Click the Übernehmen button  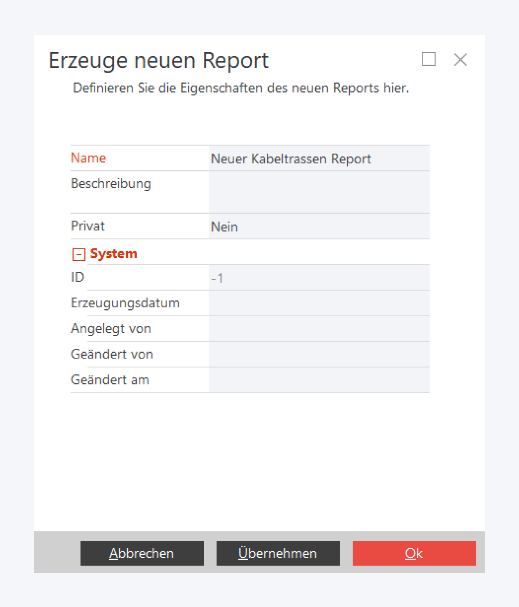278,553
